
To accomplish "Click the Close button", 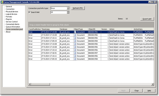I will pos(137,91).
